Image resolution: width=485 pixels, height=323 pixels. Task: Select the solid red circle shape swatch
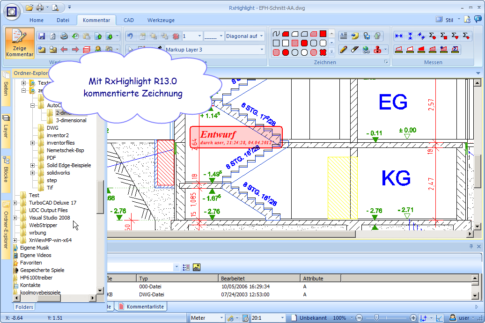pos(286,52)
